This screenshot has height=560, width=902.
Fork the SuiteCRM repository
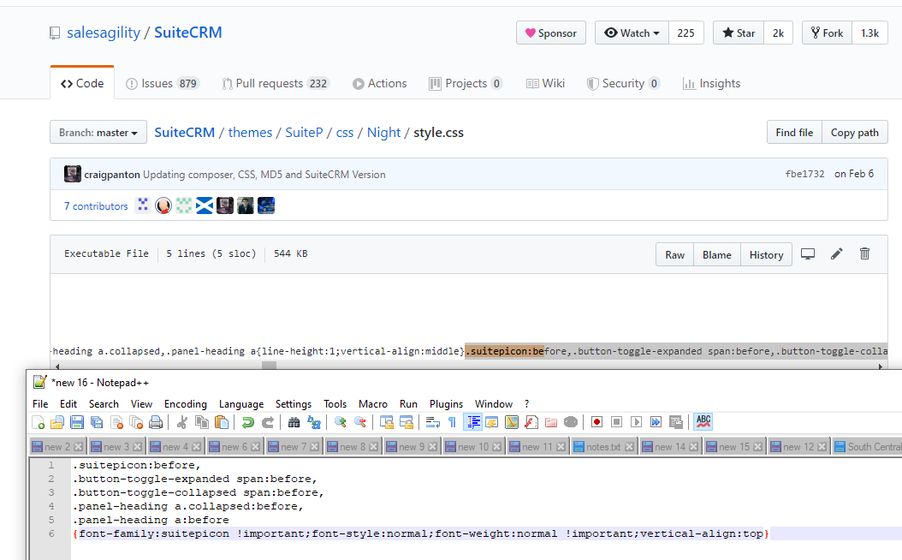click(828, 33)
